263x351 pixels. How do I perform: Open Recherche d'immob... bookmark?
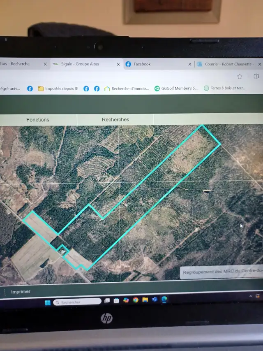click(x=126, y=88)
